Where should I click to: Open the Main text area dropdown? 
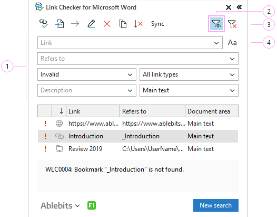189,90
